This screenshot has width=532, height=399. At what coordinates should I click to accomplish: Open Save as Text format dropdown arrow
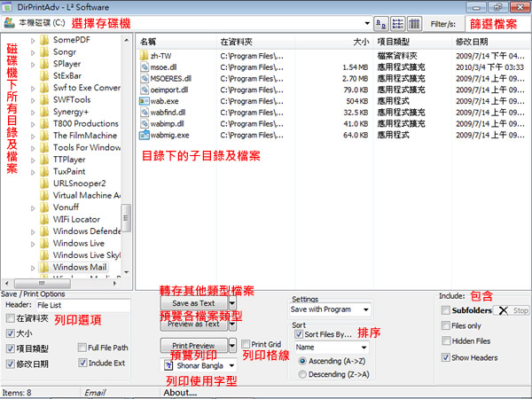click(232, 303)
